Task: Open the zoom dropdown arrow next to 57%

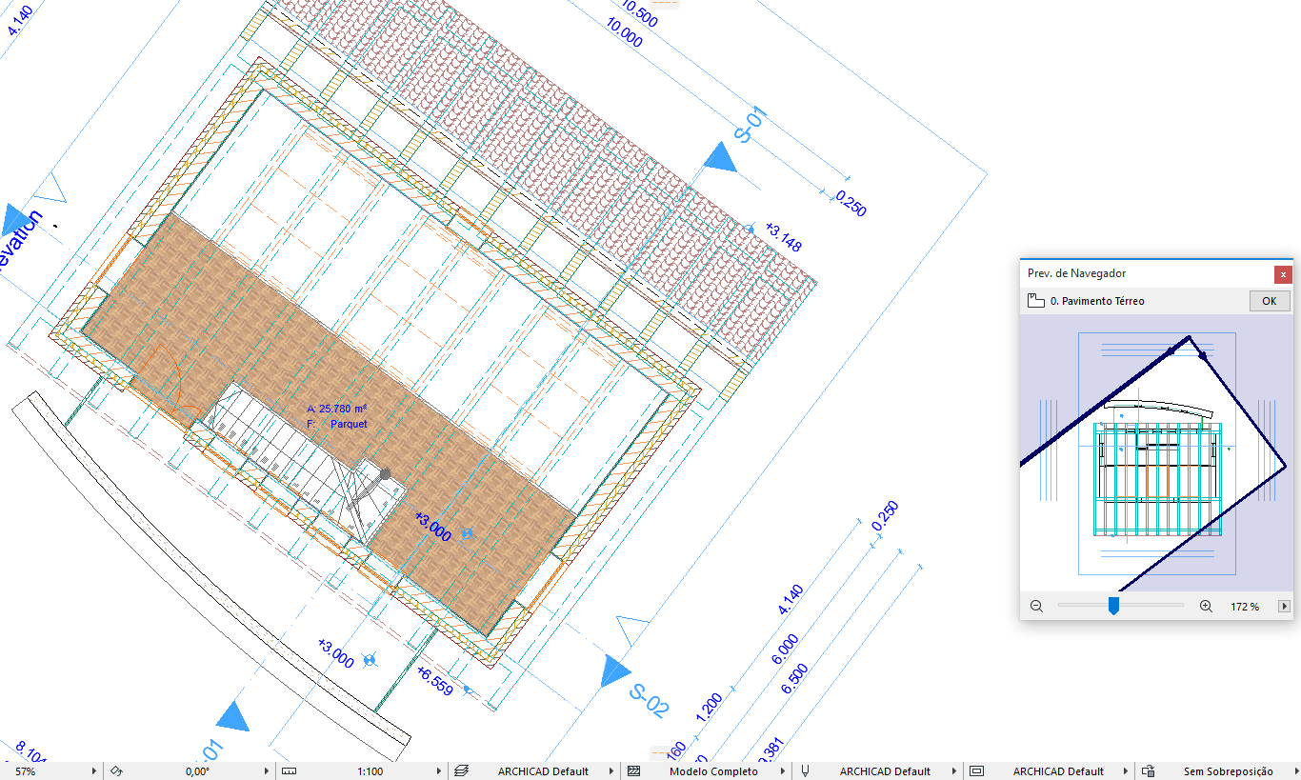Action: coord(93,771)
